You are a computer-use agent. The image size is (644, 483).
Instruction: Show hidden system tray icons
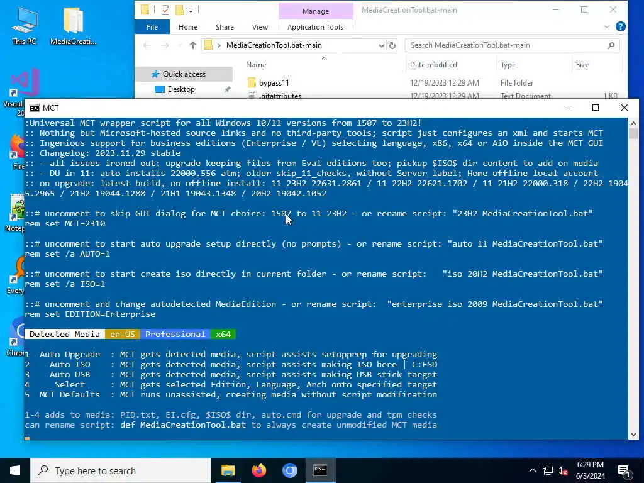pyautogui.click(x=532, y=470)
